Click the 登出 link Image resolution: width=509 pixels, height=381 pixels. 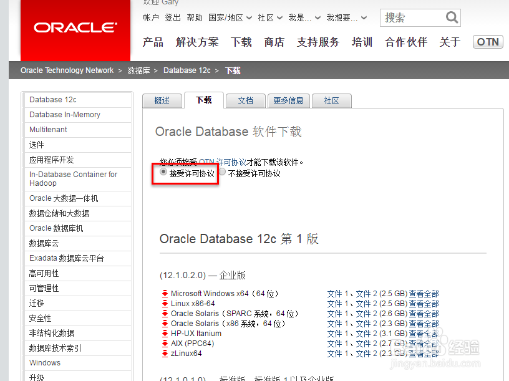tap(173, 18)
